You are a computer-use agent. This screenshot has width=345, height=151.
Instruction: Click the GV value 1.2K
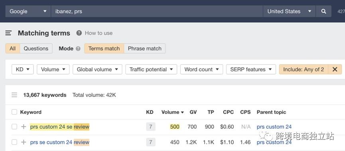point(191,142)
